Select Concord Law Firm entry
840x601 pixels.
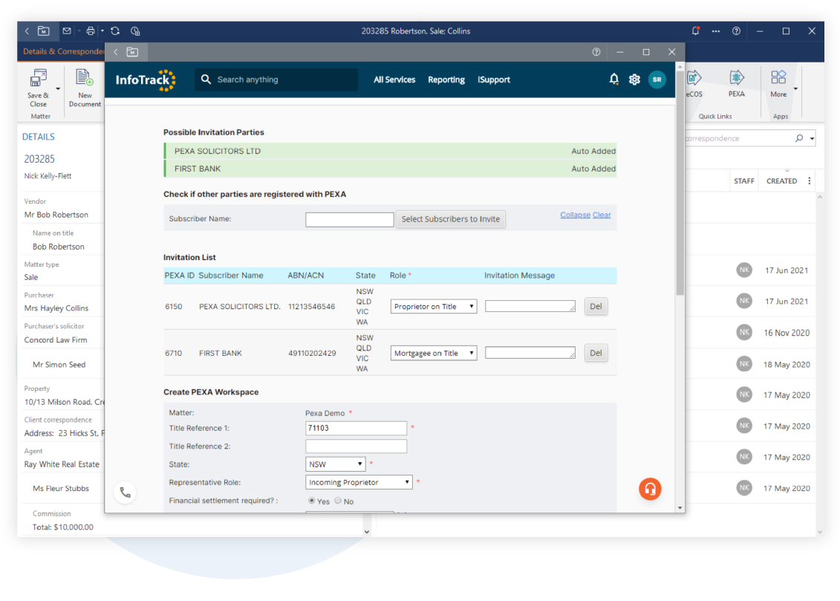(56, 340)
